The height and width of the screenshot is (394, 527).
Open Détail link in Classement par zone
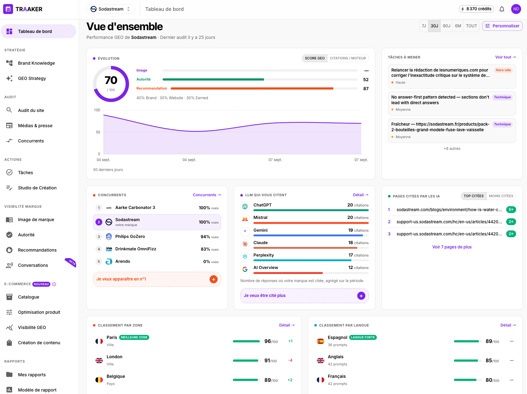pyautogui.click(x=287, y=325)
